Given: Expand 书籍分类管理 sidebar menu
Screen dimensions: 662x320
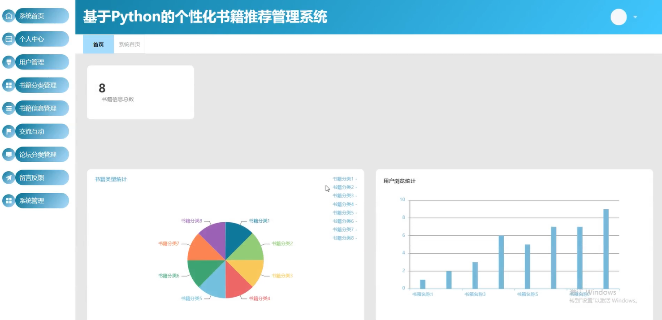Looking at the screenshot, I should click(x=42, y=85).
